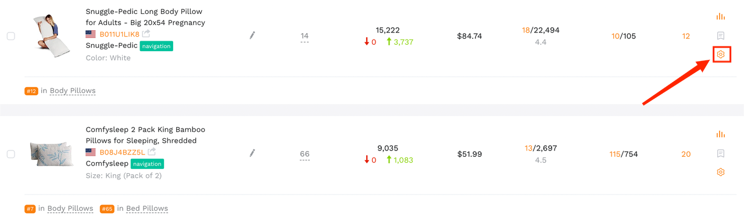Select the Comfysleep product checkbox
Image resolution: width=744 pixels, height=219 pixels.
(11, 154)
